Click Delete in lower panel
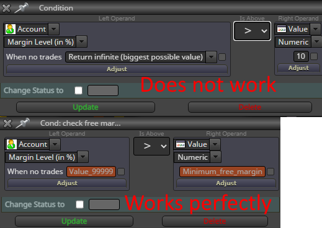The image size is (322, 228). [215, 221]
